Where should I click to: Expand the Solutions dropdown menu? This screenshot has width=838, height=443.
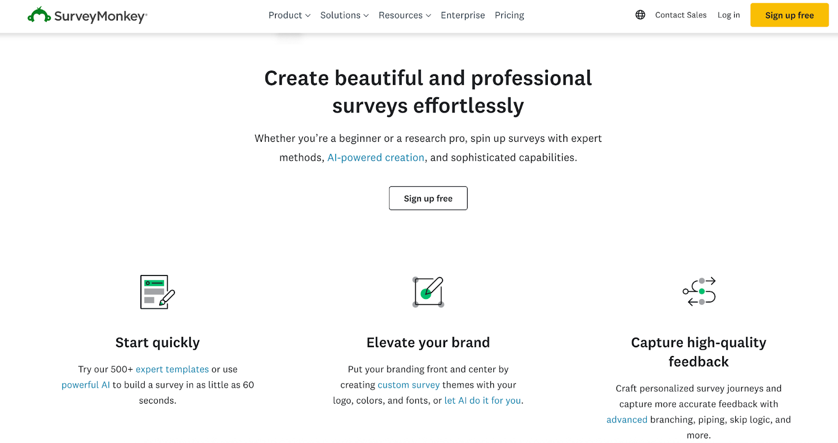click(344, 15)
